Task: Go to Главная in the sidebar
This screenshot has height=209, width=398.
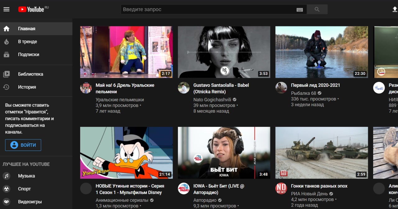Action: pyautogui.click(x=36, y=29)
